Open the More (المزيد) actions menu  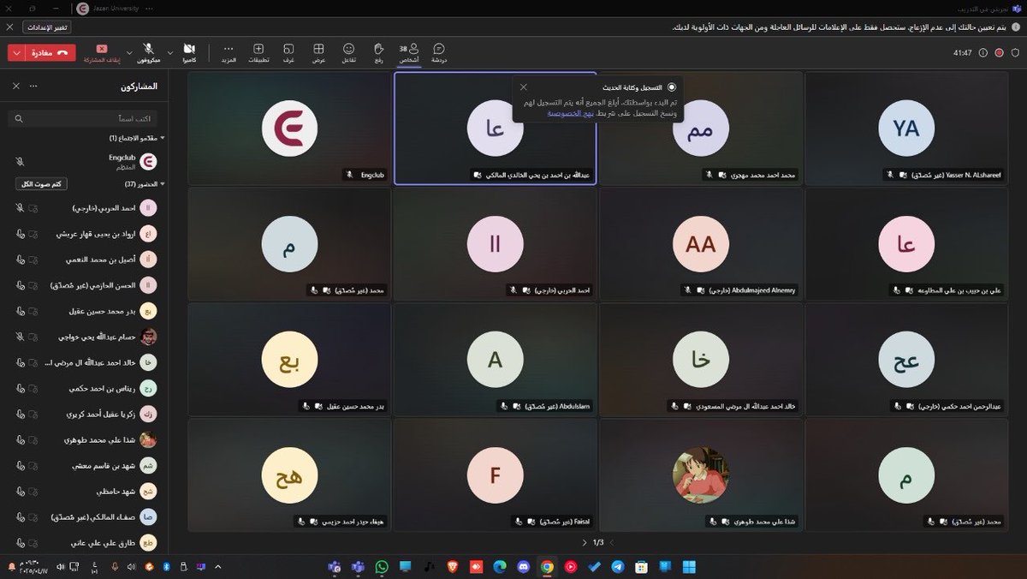coord(229,52)
